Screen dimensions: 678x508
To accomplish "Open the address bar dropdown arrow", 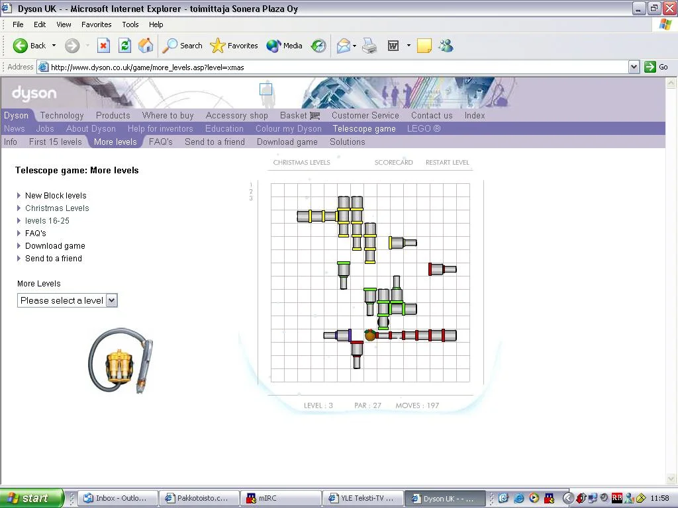I will click(634, 67).
